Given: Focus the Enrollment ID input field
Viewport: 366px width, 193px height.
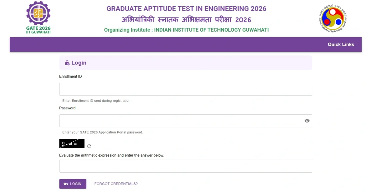Looking at the screenshot, I should tap(186, 89).
